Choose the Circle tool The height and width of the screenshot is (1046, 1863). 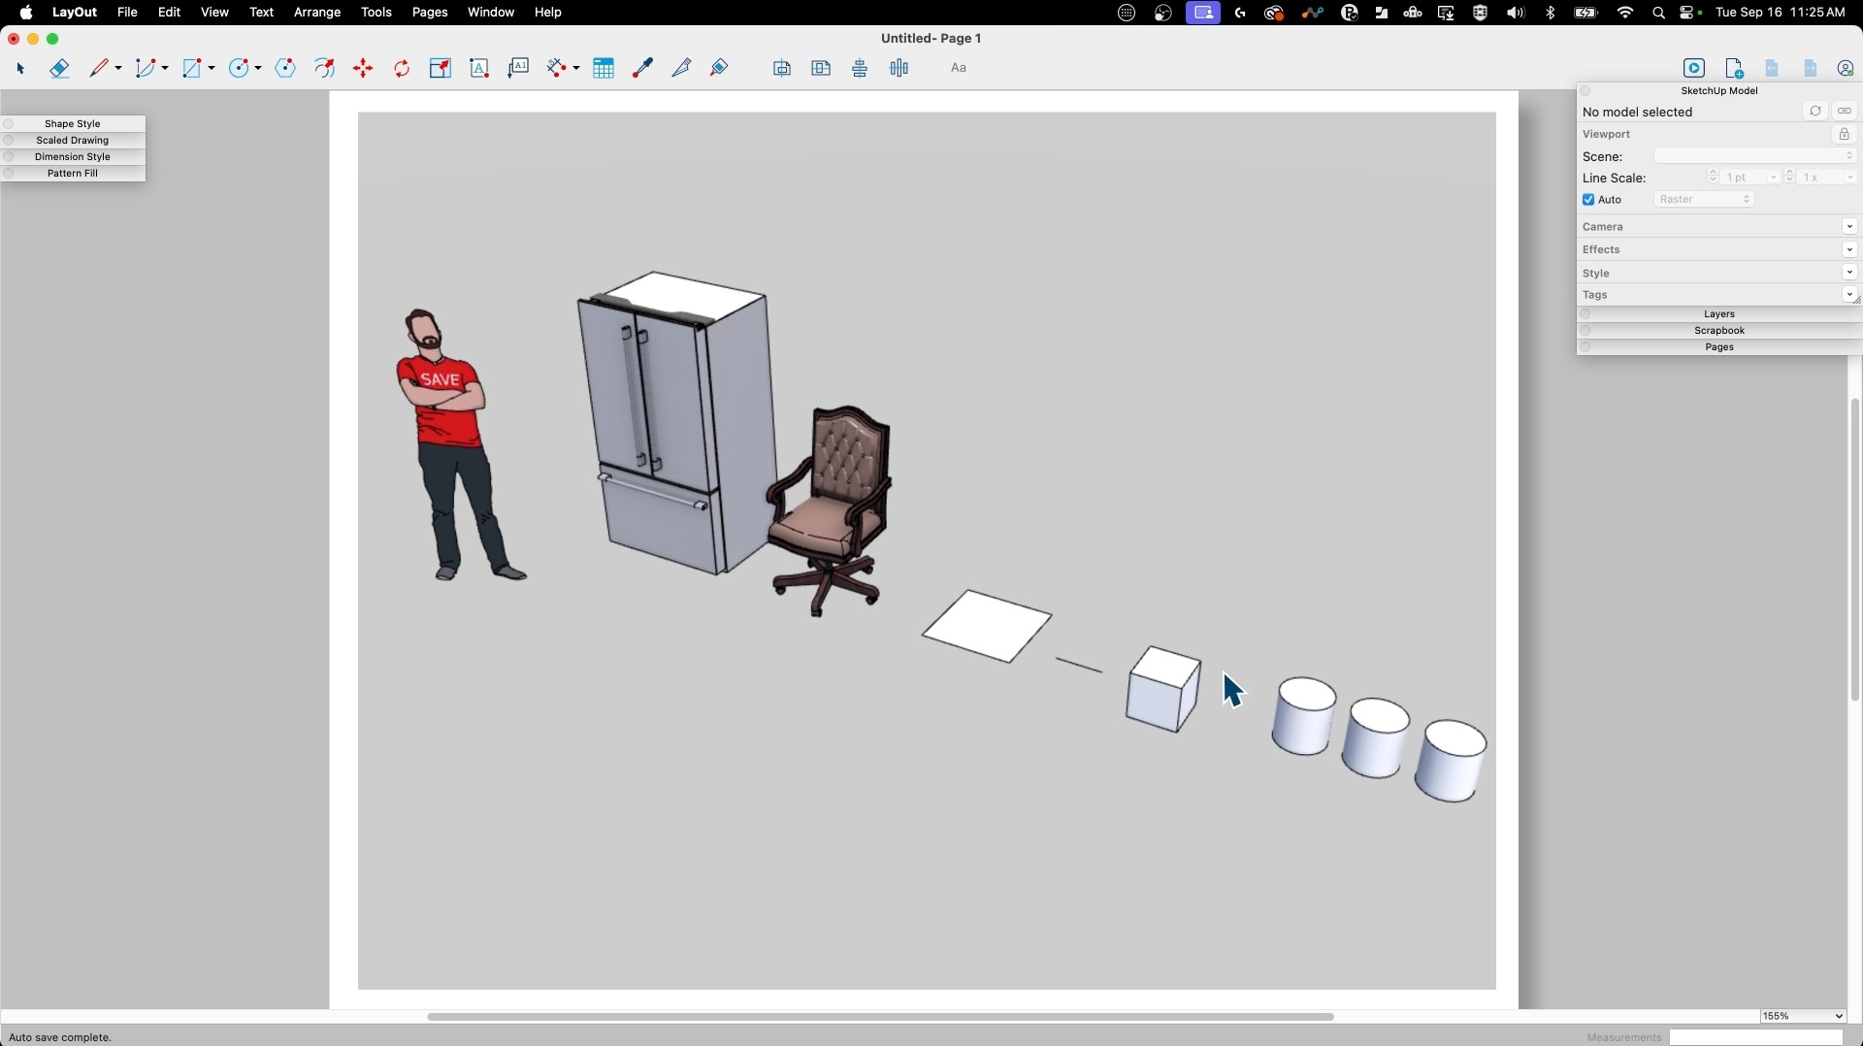240,69
